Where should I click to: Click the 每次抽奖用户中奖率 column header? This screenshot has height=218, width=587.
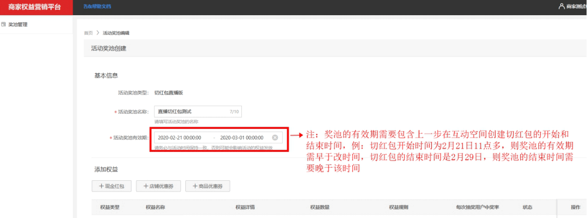point(477,207)
